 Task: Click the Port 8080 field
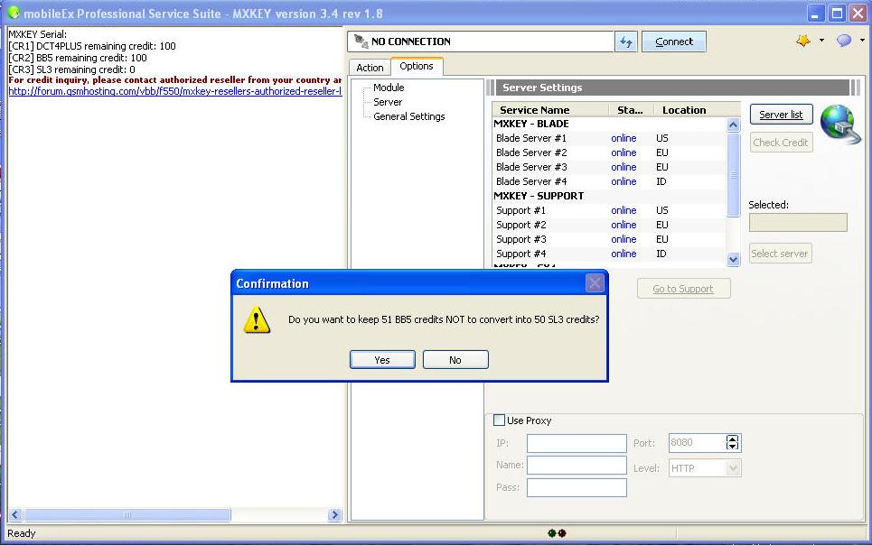(698, 443)
